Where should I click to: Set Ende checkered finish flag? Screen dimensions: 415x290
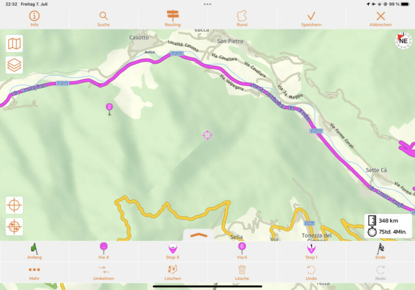click(380, 251)
